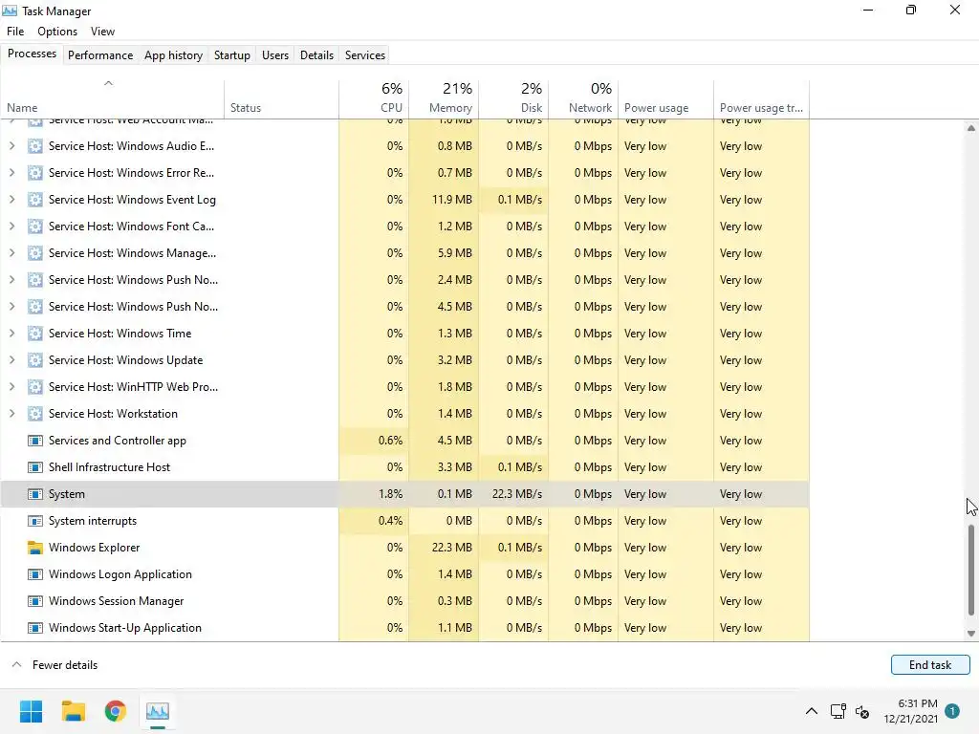Image resolution: width=979 pixels, height=734 pixels.
Task: Open the Options menu
Action: 57,32
